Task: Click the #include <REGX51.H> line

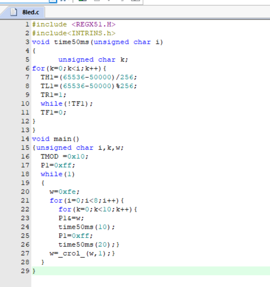Action: click(74, 24)
